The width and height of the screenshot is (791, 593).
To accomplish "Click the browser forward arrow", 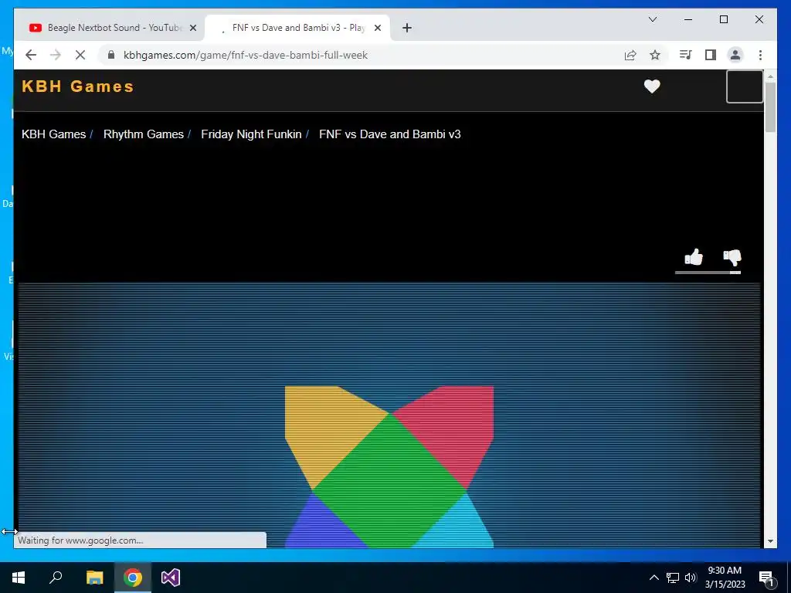I will [56, 55].
